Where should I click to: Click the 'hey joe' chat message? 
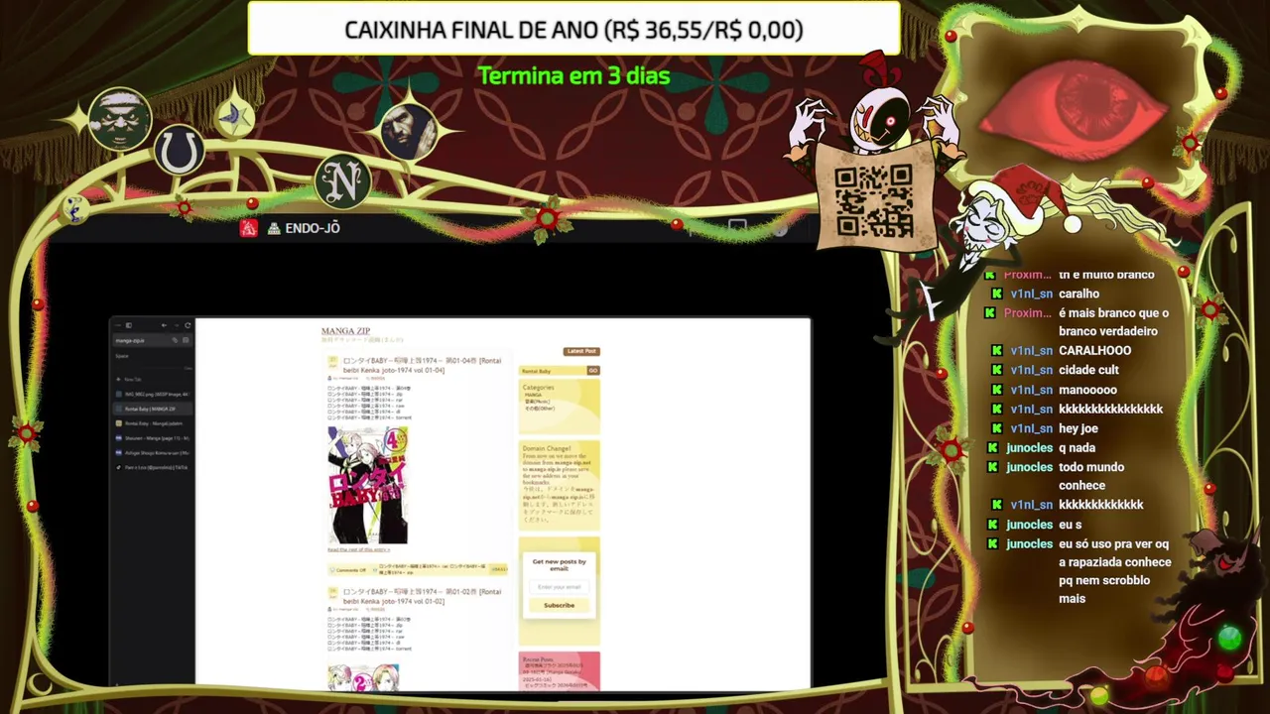(1079, 428)
